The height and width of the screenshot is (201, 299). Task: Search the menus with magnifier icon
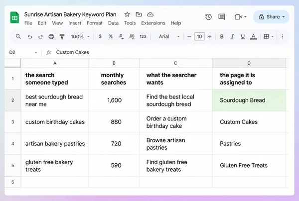18,36
